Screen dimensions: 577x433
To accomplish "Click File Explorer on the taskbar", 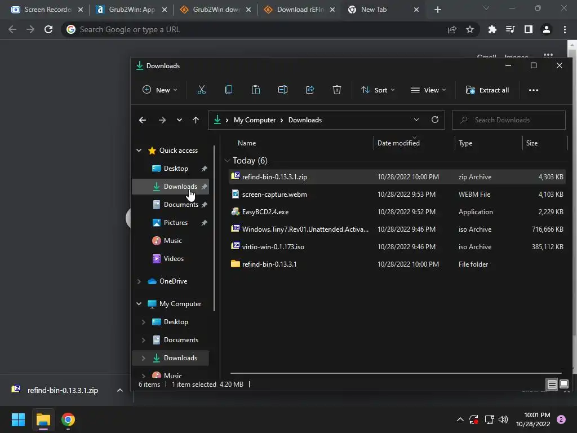I will pyautogui.click(x=43, y=419).
